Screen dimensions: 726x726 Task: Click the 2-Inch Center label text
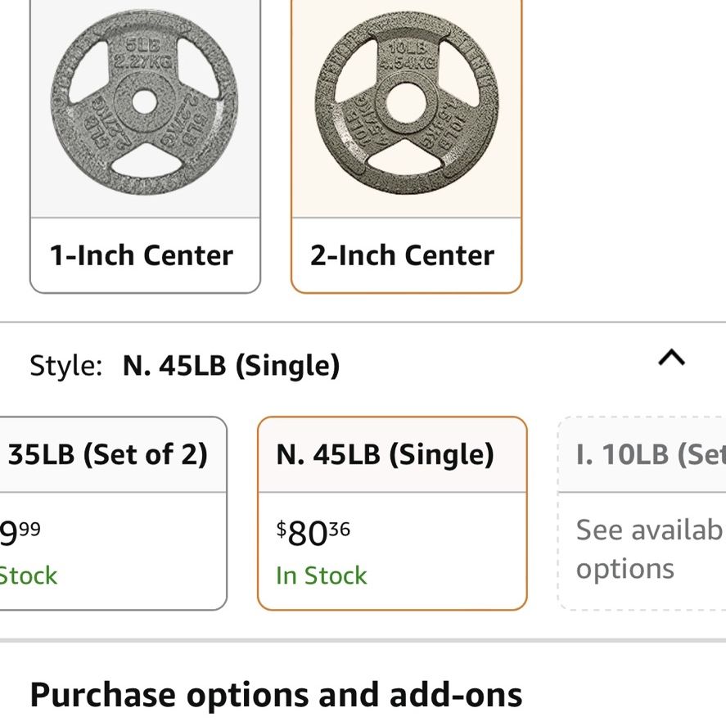point(403,255)
